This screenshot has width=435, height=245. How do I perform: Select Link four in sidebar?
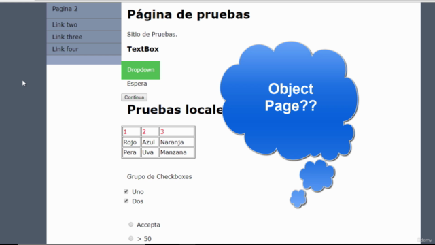[84, 49]
